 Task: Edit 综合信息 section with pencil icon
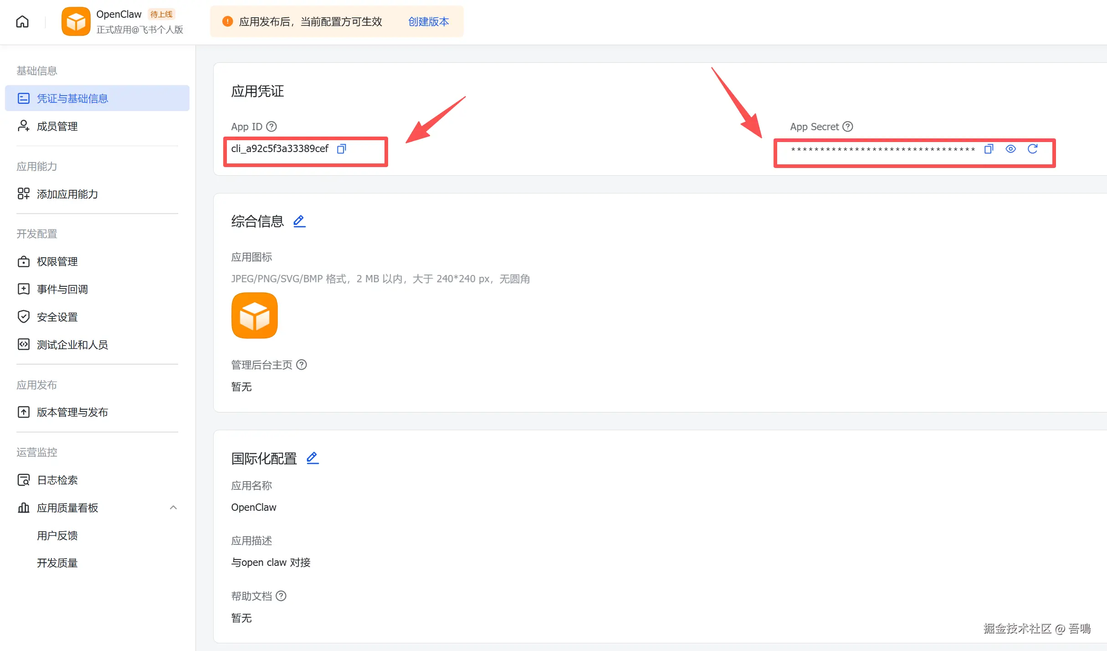point(299,221)
